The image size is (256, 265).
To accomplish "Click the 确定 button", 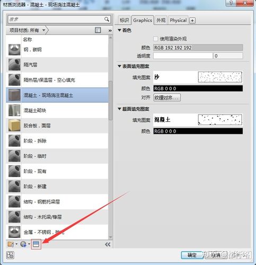I will [192, 255].
